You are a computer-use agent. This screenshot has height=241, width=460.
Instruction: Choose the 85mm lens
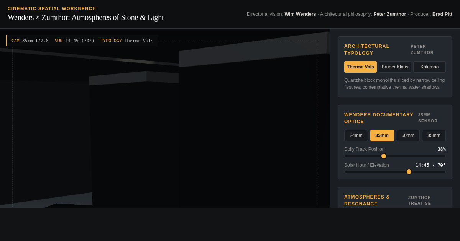[434, 135]
